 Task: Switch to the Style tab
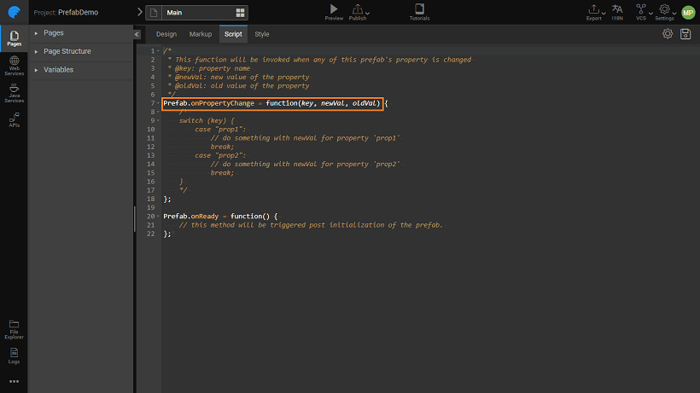click(262, 34)
